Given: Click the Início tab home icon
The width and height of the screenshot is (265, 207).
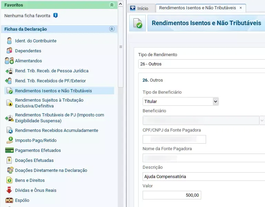Looking at the screenshot, I should tap(133, 8).
